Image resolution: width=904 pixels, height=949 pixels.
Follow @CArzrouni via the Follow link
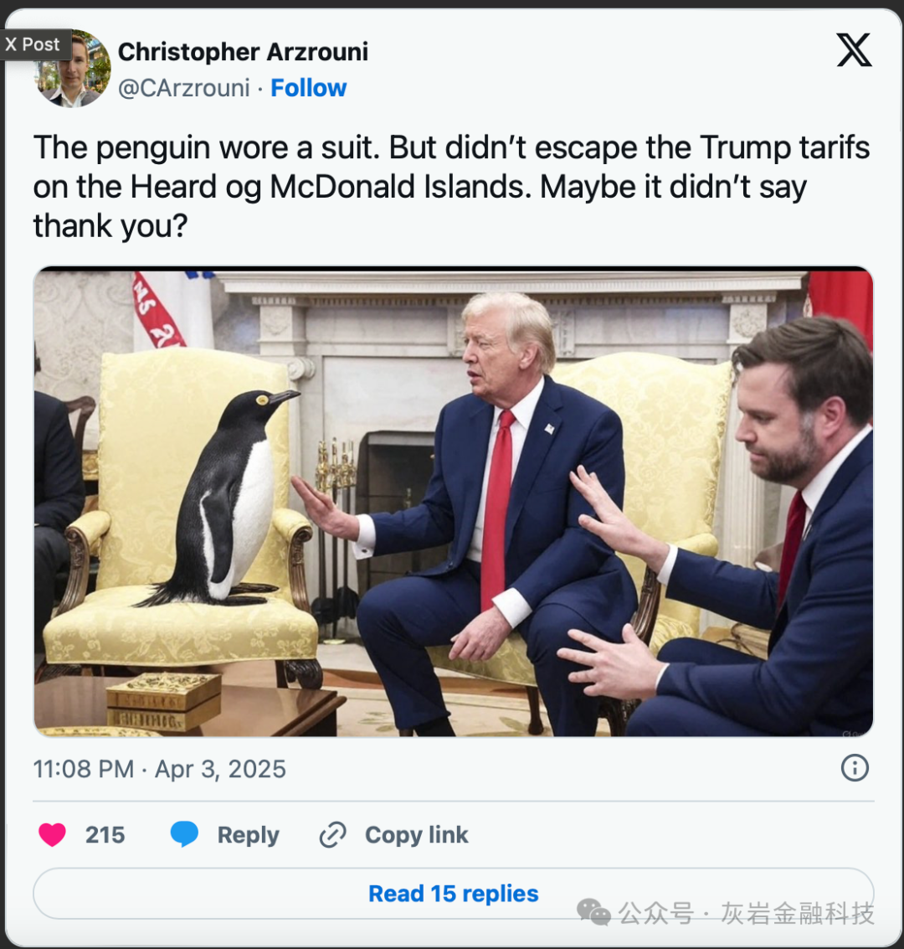coord(308,88)
